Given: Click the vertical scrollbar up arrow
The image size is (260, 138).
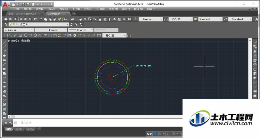Looking at the screenshot, I should click(x=250, y=40).
